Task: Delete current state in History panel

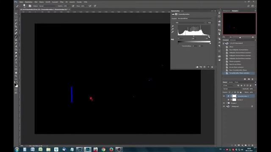Action: 252,79
